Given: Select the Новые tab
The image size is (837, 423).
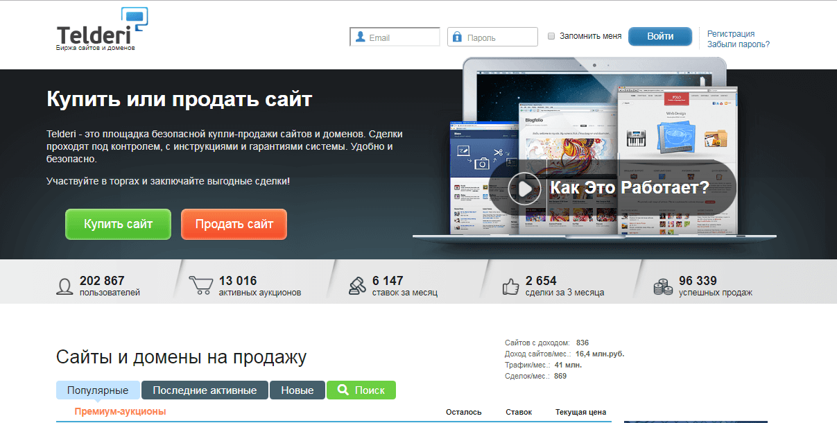Looking at the screenshot, I should click(297, 390).
